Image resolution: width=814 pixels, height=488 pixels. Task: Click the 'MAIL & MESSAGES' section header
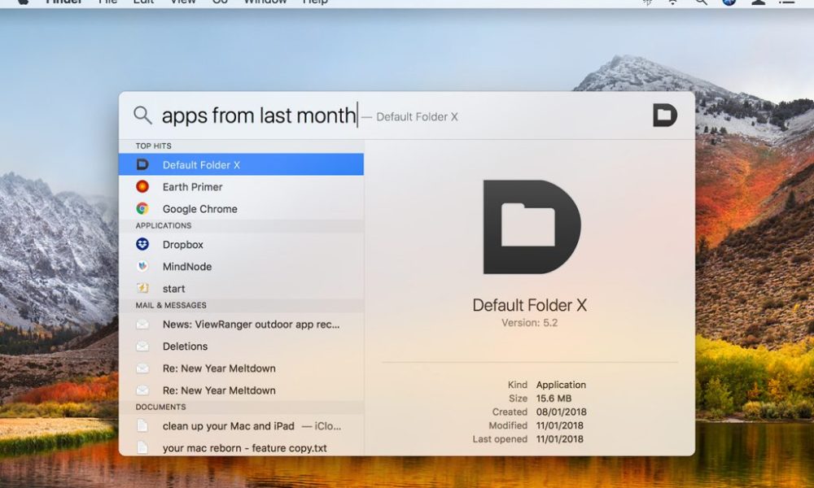point(171,306)
